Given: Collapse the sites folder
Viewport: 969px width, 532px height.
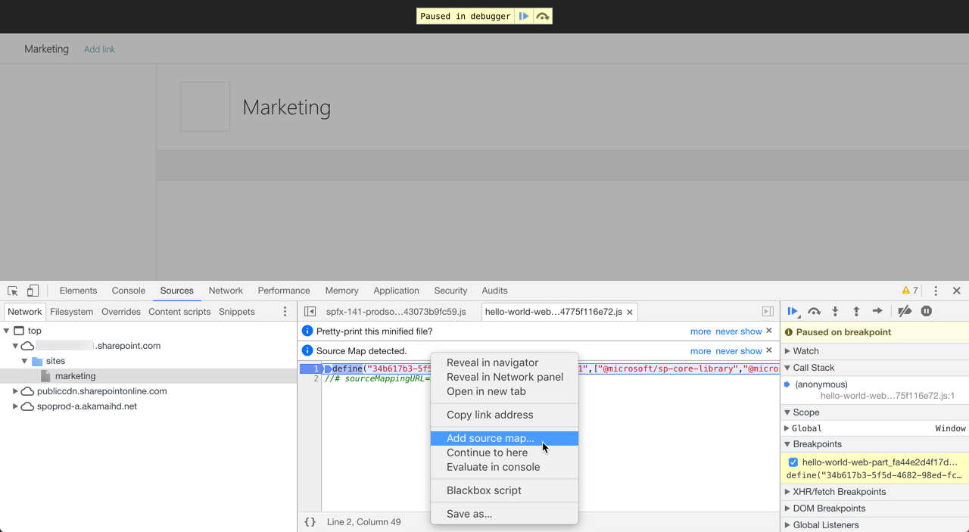Looking at the screenshot, I should pos(24,361).
